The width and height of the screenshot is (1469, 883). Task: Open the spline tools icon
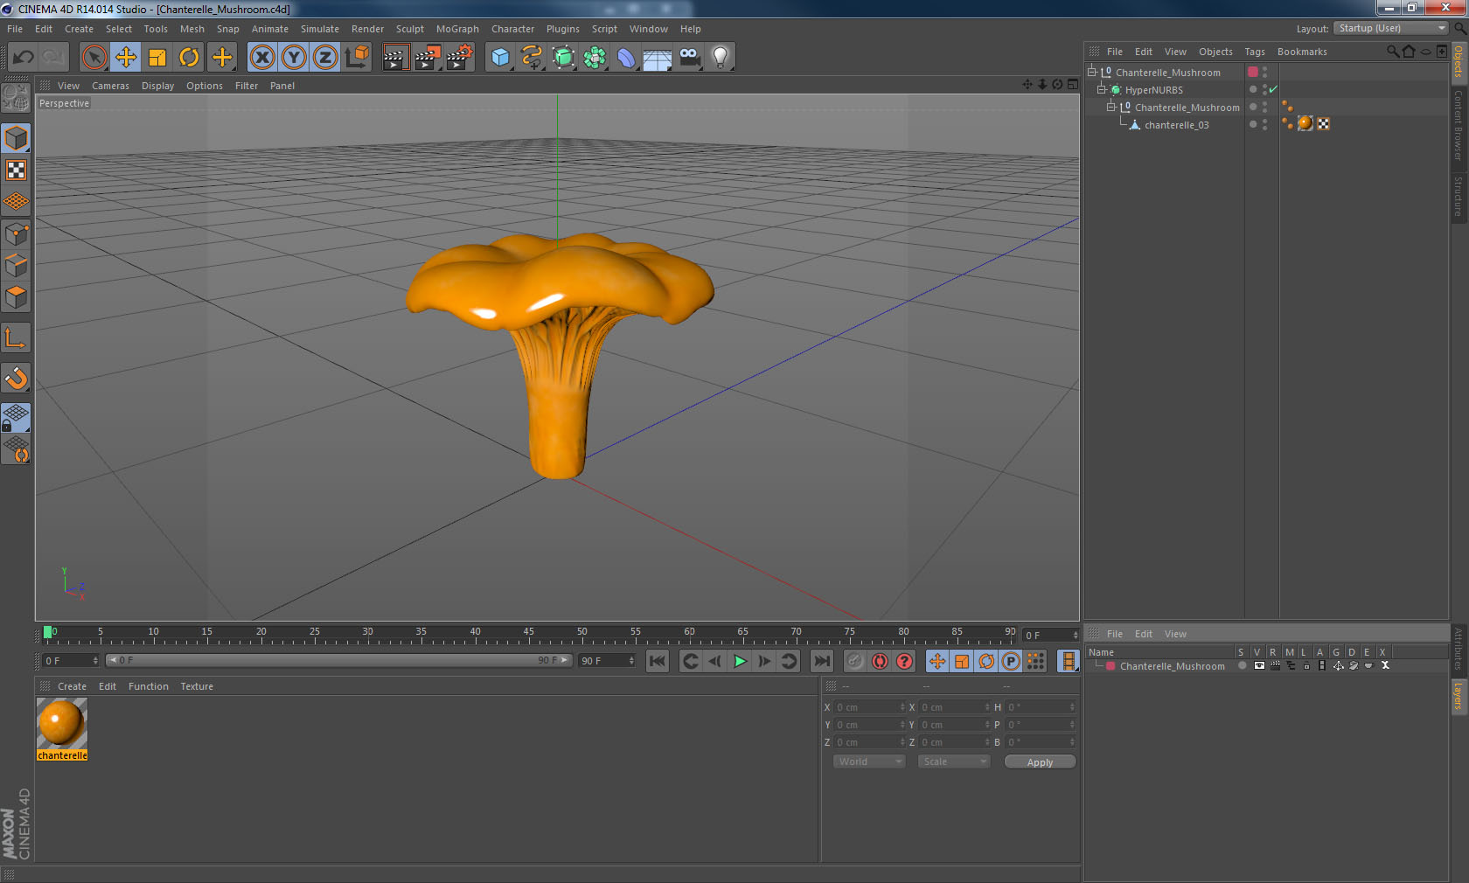(532, 58)
